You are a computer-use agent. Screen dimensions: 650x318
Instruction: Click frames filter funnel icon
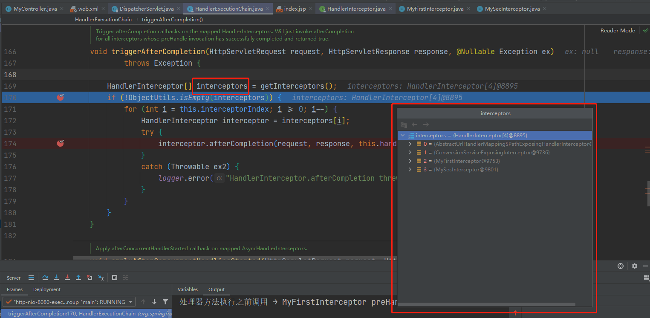coord(165,302)
